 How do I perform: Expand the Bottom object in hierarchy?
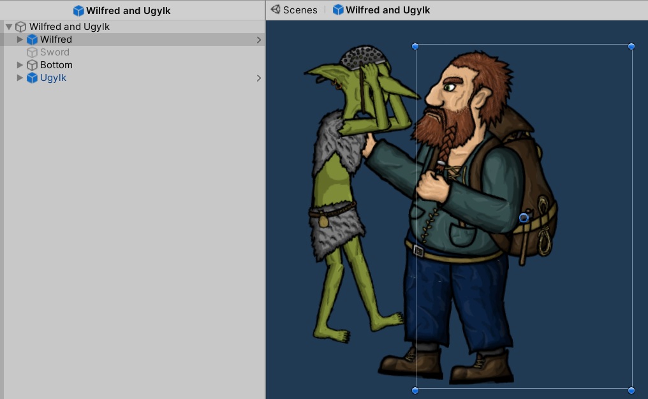(19, 65)
